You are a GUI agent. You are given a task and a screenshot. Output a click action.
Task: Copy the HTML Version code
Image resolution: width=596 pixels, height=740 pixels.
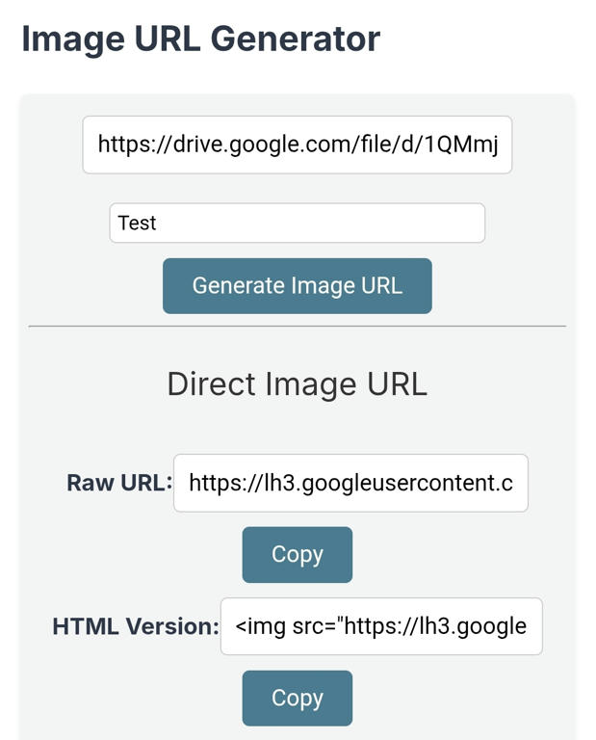[297, 699]
